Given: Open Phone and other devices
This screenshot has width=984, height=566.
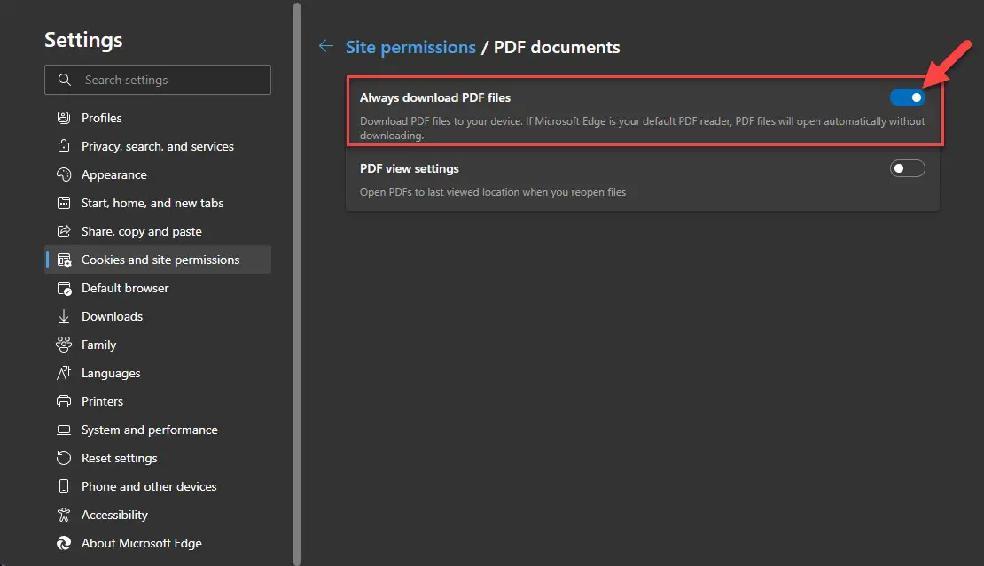Looking at the screenshot, I should tap(158, 486).
